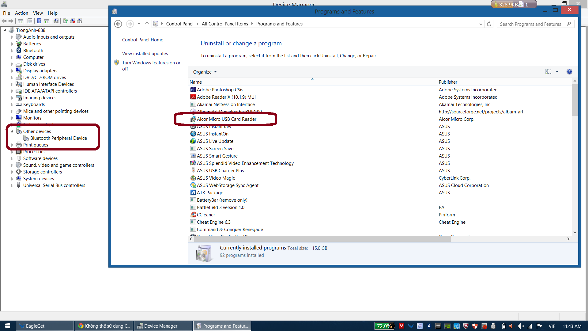Select ASUS Live Update entry
Screen dimensions: 588x331
coord(215,141)
